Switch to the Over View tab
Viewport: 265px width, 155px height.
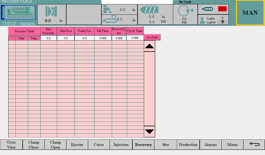click(x=11, y=145)
